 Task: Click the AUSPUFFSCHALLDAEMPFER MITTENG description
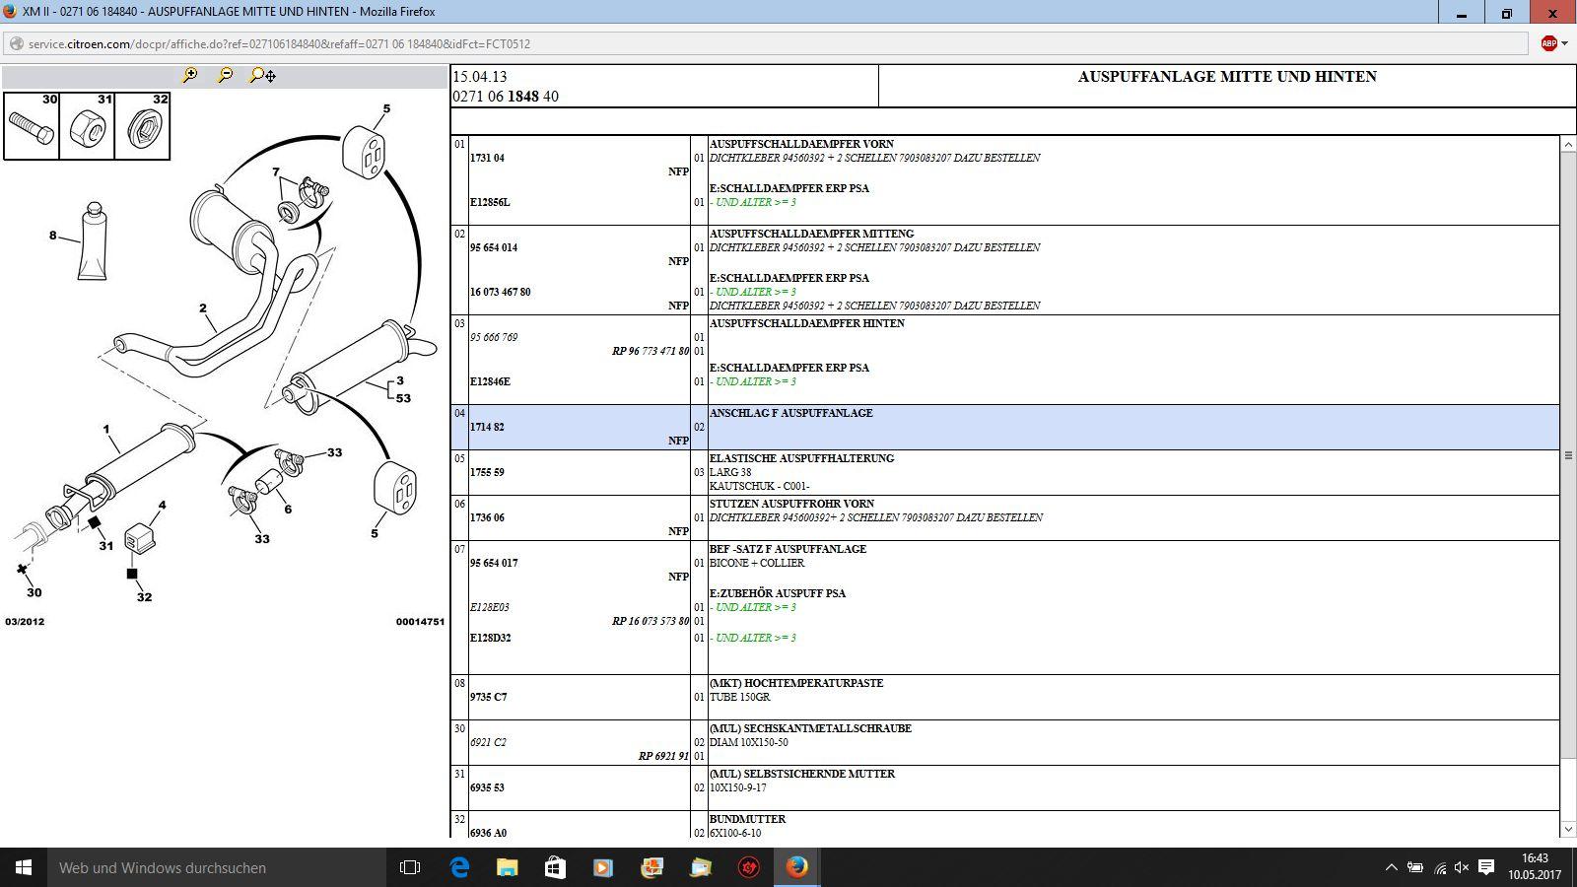point(811,234)
